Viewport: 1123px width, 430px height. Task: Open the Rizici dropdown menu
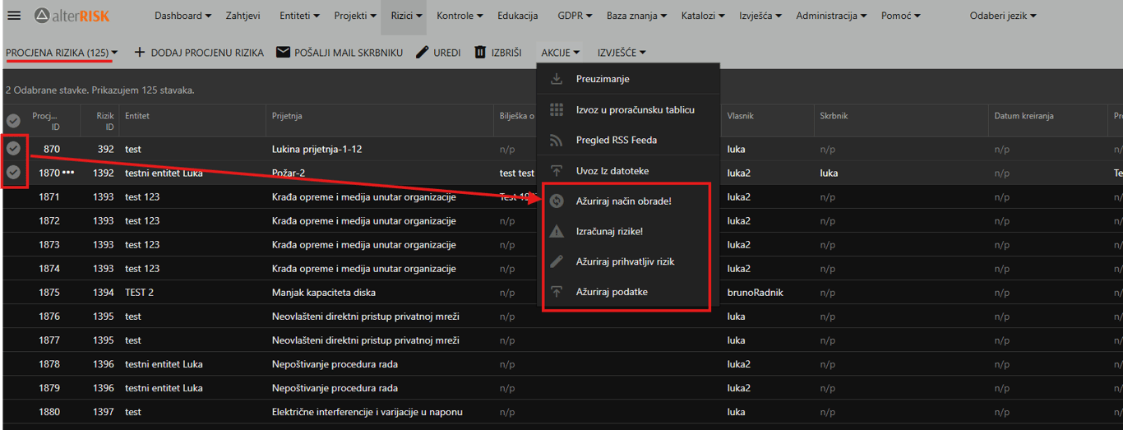click(x=407, y=16)
